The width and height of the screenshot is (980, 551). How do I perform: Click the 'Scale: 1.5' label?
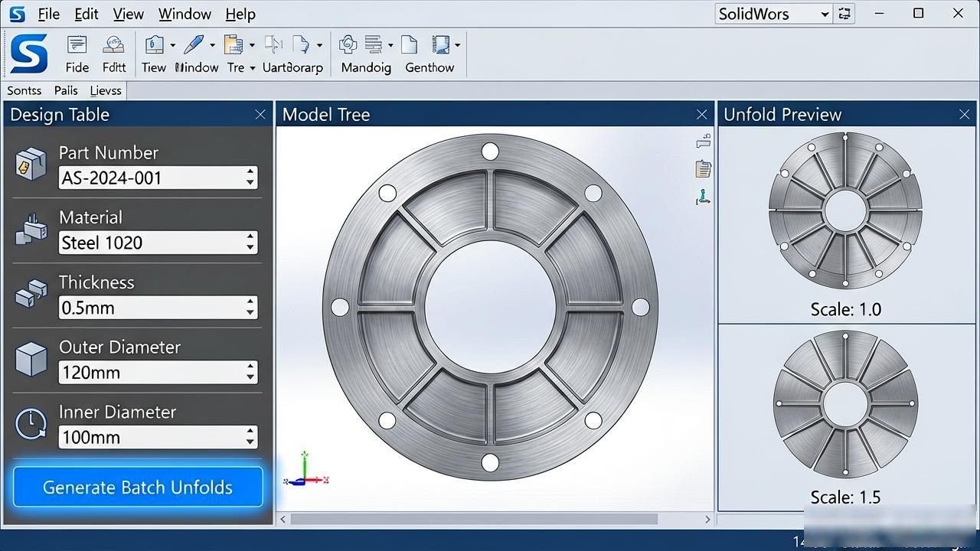click(x=845, y=497)
